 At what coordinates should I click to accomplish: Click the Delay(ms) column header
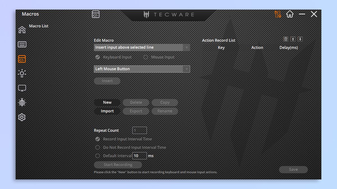289,48
